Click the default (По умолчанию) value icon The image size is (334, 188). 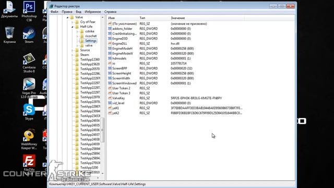coord(110,23)
